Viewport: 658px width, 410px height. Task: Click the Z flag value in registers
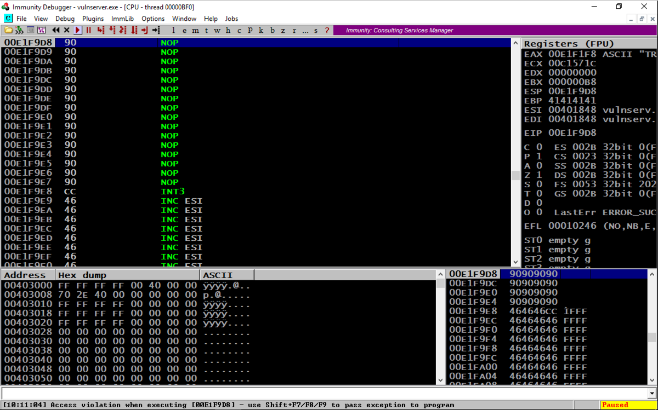(539, 175)
